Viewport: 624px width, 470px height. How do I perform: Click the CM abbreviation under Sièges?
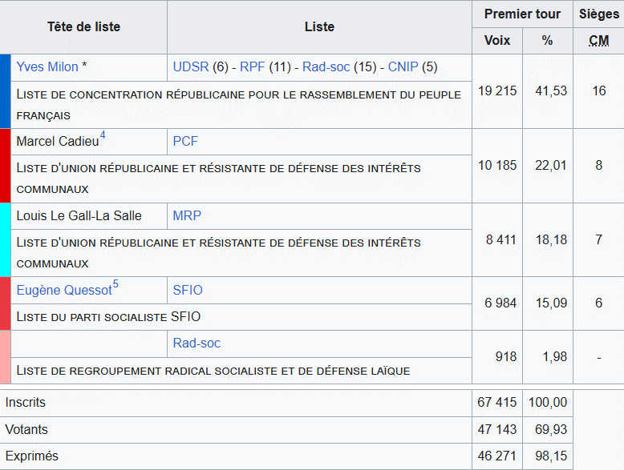point(598,41)
